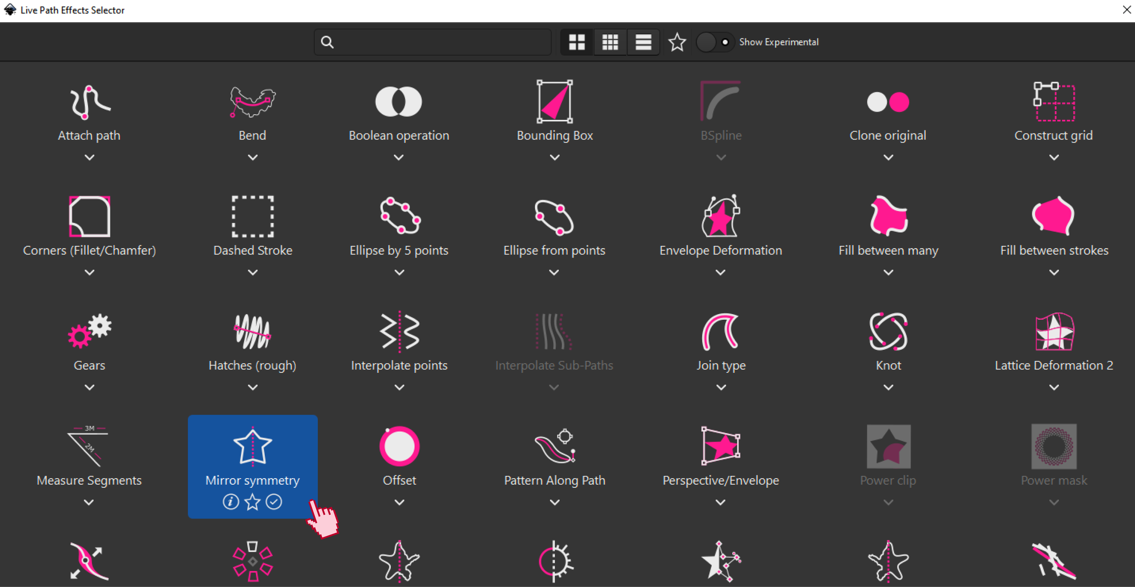Select the Dashed Stroke effect icon
This screenshot has width=1135, height=587.
click(x=252, y=216)
